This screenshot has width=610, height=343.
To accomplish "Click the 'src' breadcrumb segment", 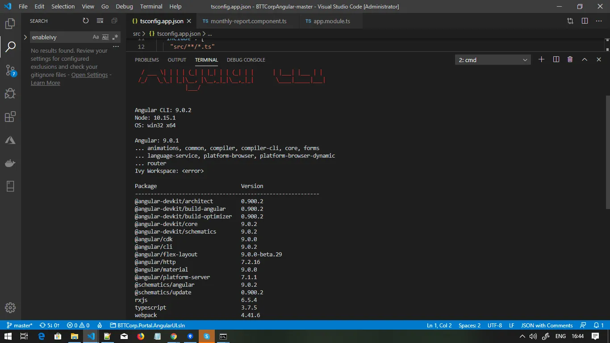I will click(137, 33).
